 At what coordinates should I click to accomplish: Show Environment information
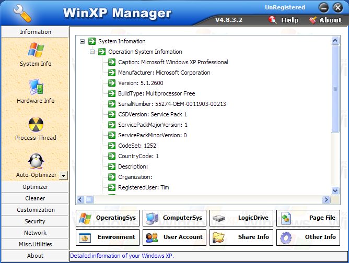click(x=108, y=237)
